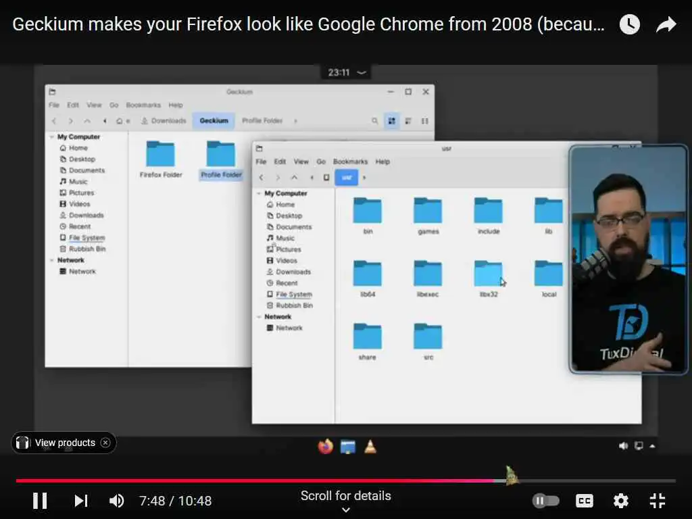Click the Firefox icon in the taskbar
This screenshot has height=519, width=692.
pos(326,447)
